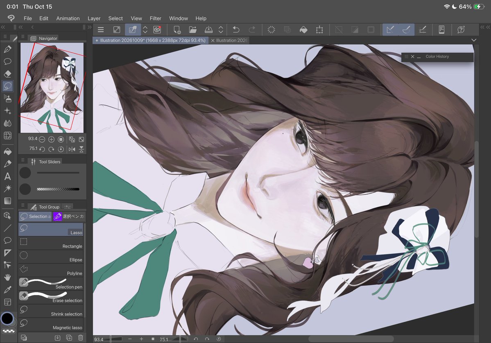Click zoom out minus in Navigator
491x343 pixels.
(x=42, y=139)
